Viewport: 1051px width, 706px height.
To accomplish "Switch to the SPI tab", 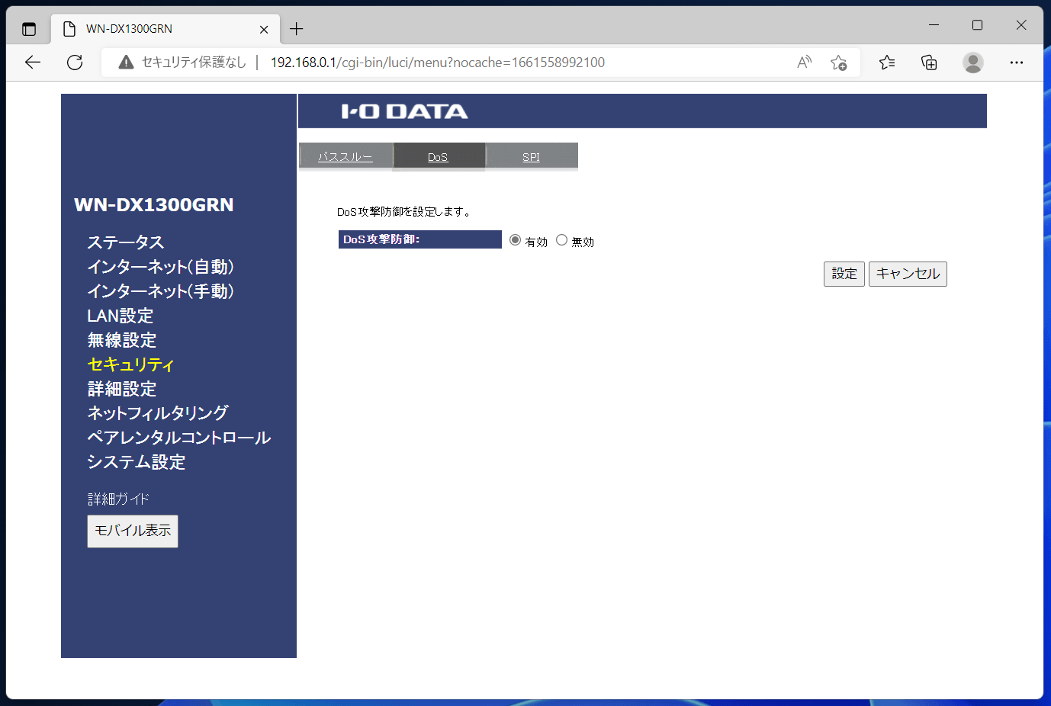I will point(531,156).
